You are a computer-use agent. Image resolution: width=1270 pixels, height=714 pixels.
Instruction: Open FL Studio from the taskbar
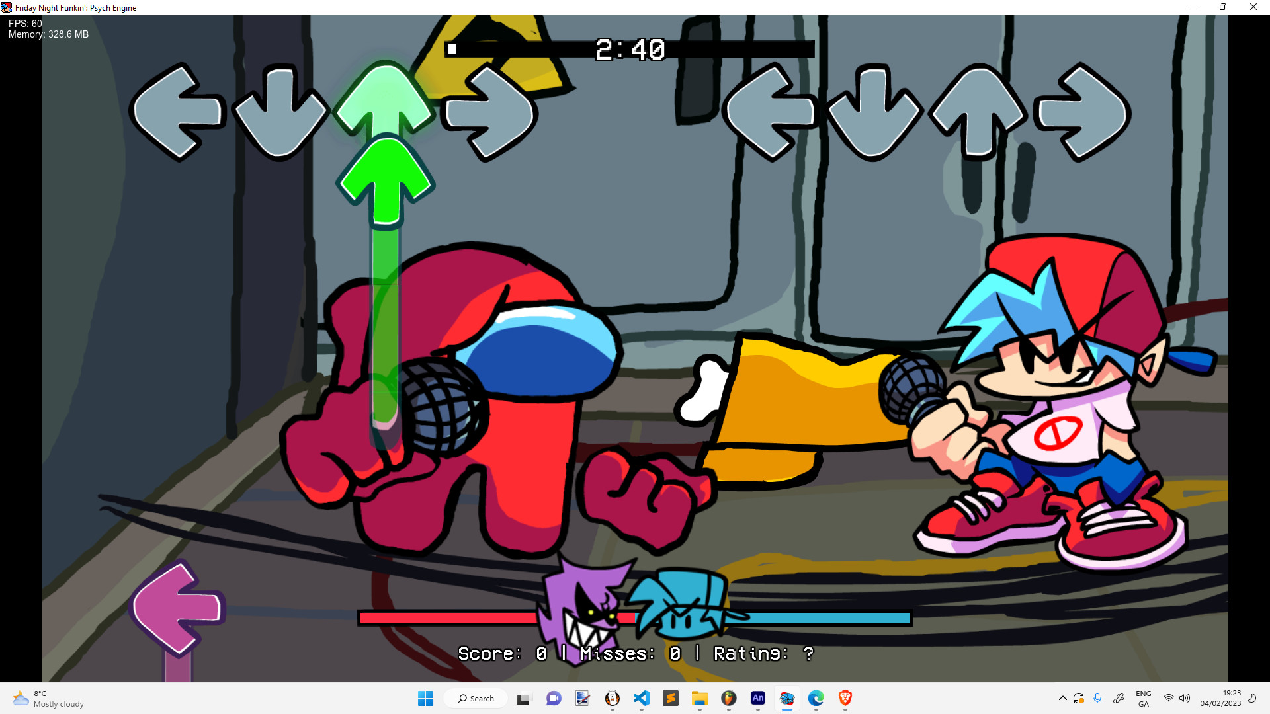(x=729, y=699)
